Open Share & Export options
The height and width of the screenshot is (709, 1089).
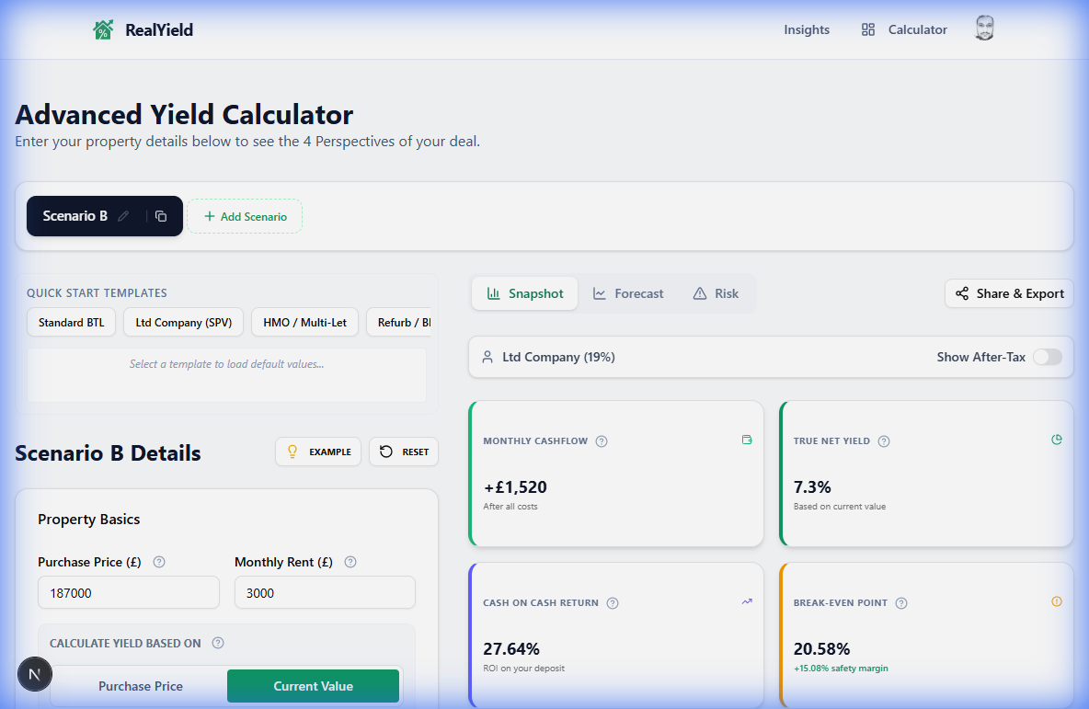click(x=1009, y=292)
